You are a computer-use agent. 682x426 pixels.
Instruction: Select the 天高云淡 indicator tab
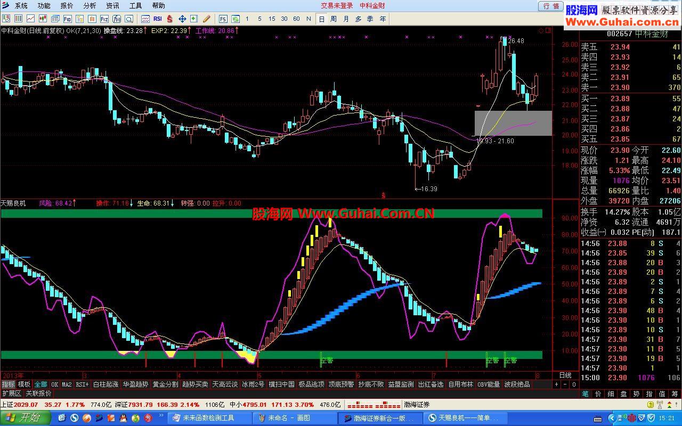coord(225,384)
